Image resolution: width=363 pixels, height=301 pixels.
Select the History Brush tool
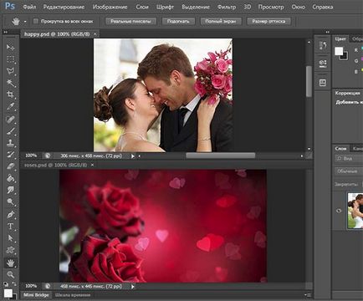point(10,155)
